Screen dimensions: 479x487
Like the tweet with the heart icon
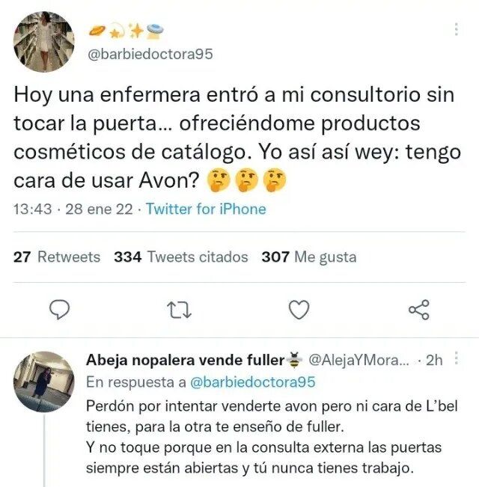[299, 310]
